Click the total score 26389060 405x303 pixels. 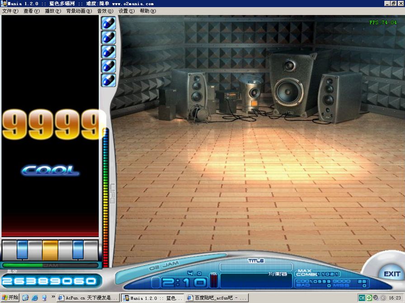pyautogui.click(x=49, y=281)
